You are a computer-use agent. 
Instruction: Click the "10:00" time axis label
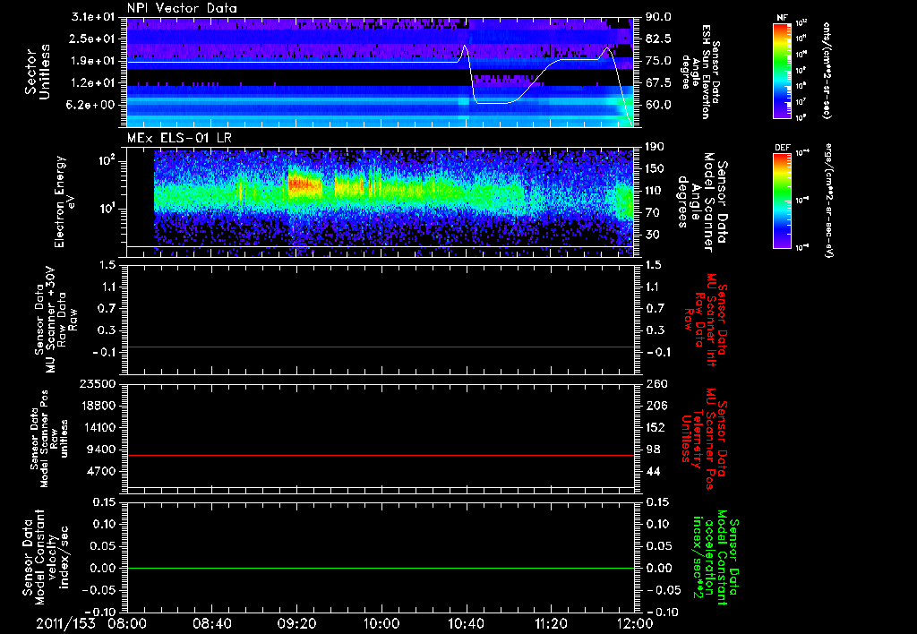[x=381, y=623]
